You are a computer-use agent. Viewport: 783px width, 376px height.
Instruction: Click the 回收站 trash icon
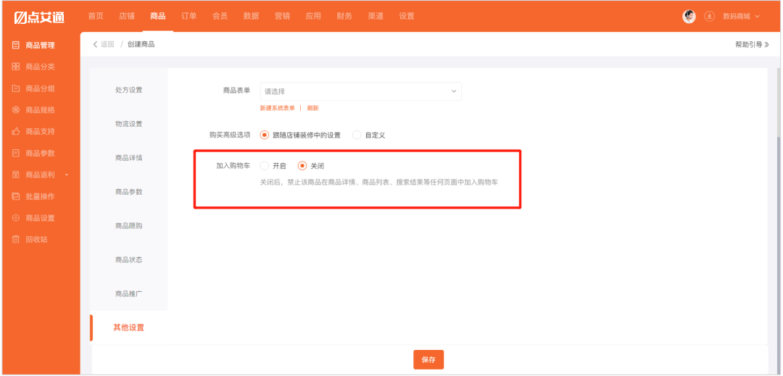pyautogui.click(x=15, y=239)
